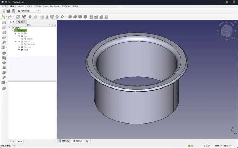Switch to the データ property tab

pos(20,141)
